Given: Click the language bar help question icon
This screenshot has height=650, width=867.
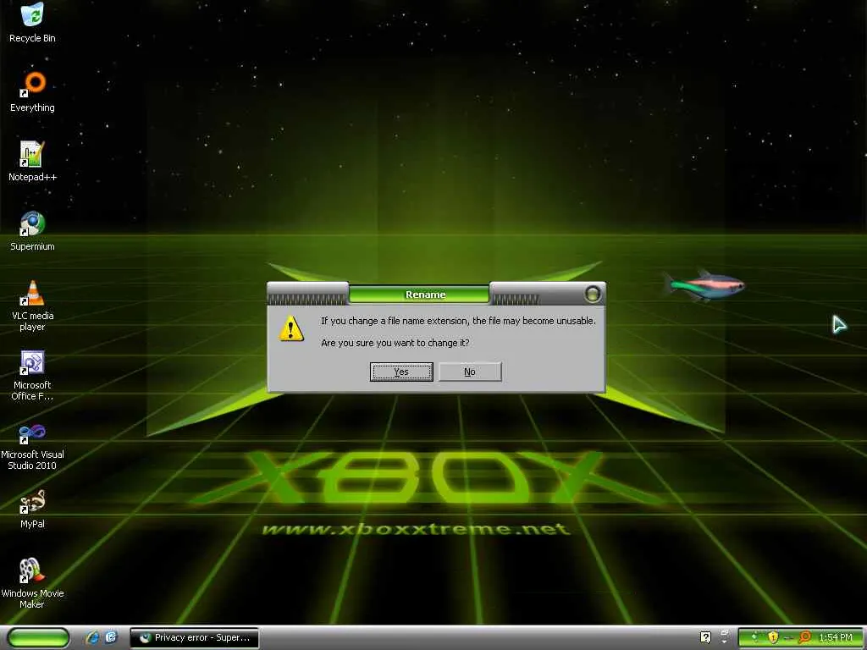Looking at the screenshot, I should [x=705, y=638].
